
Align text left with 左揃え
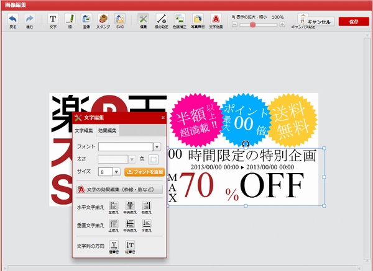[x=114, y=208]
